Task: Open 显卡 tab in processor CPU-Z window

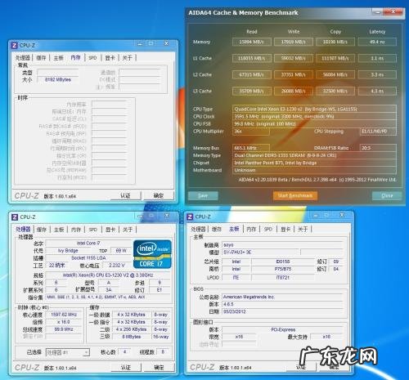Action: [x=110, y=230]
